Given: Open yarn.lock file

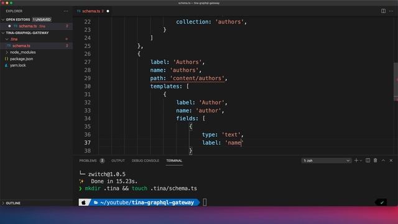Looking at the screenshot, I should click(18, 65).
